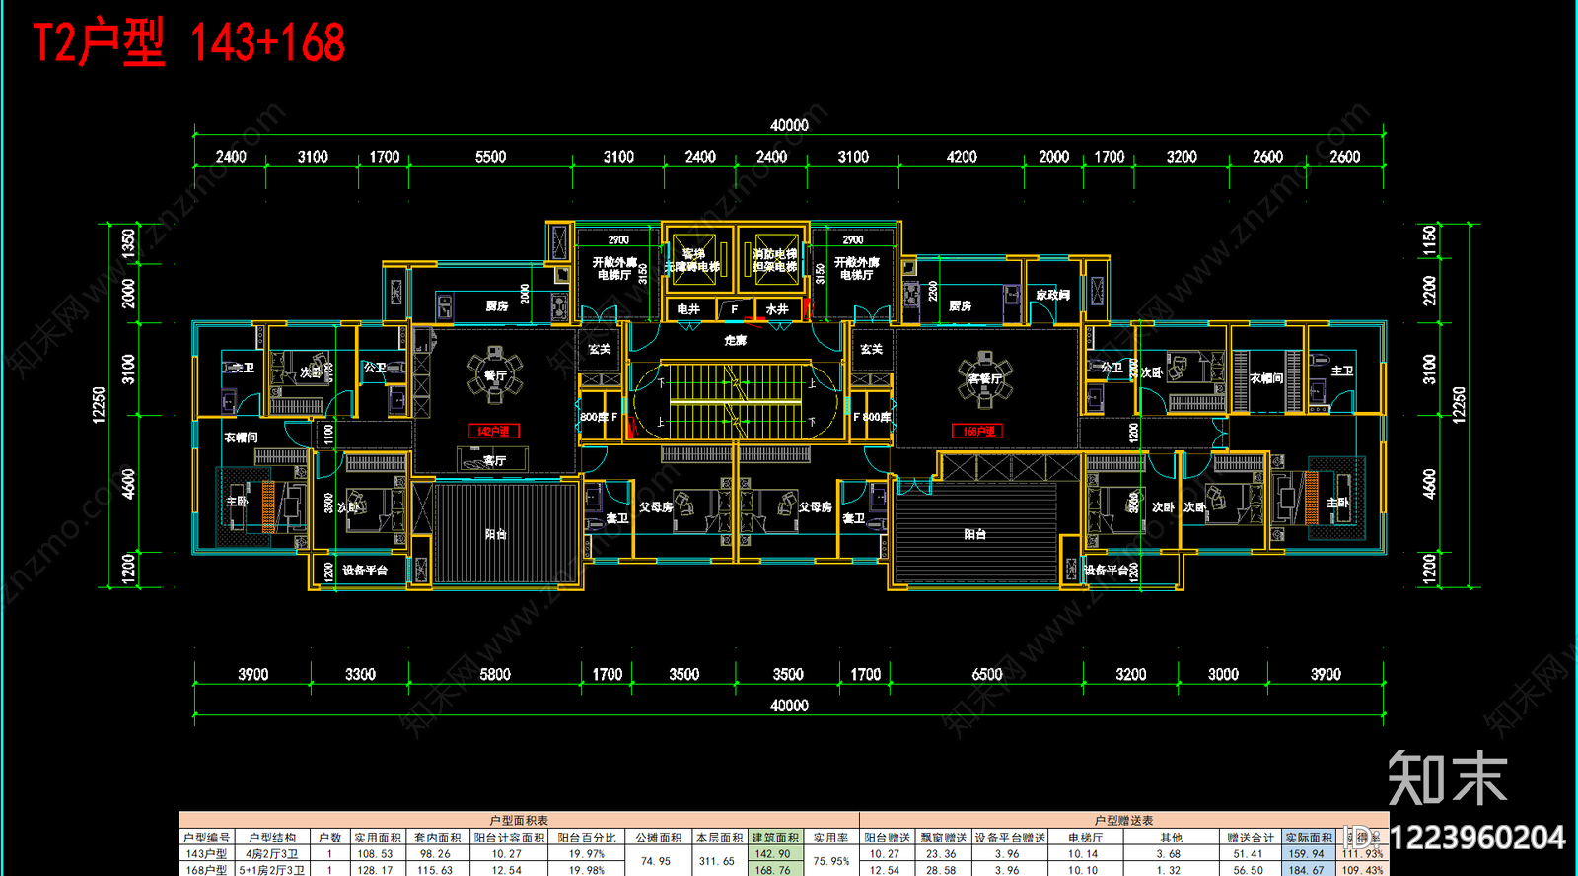
Task: Click the 户型赠送表 table heading
Action: tap(1123, 820)
